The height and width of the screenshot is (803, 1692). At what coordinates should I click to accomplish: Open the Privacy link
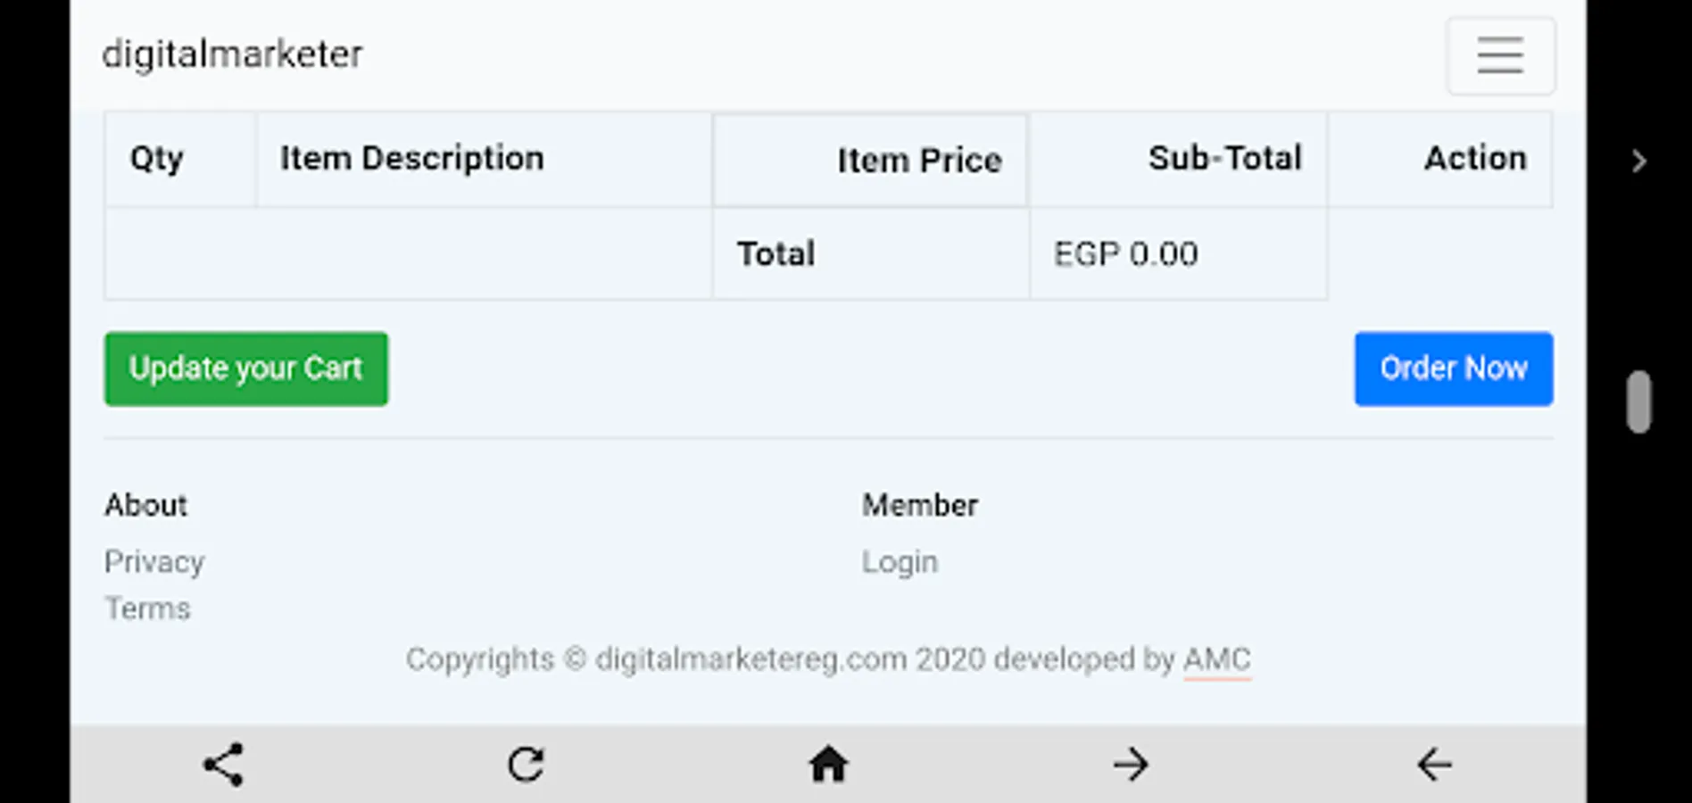pyautogui.click(x=154, y=562)
